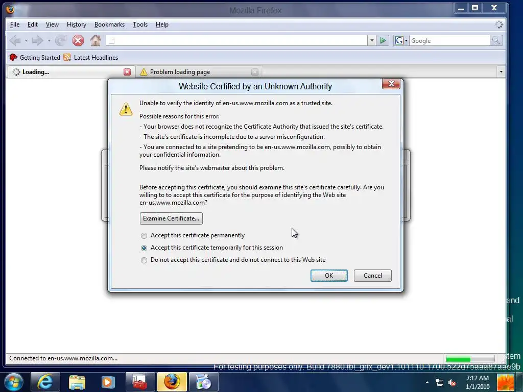Open the View menu
523x392 pixels.
[x=52, y=24]
